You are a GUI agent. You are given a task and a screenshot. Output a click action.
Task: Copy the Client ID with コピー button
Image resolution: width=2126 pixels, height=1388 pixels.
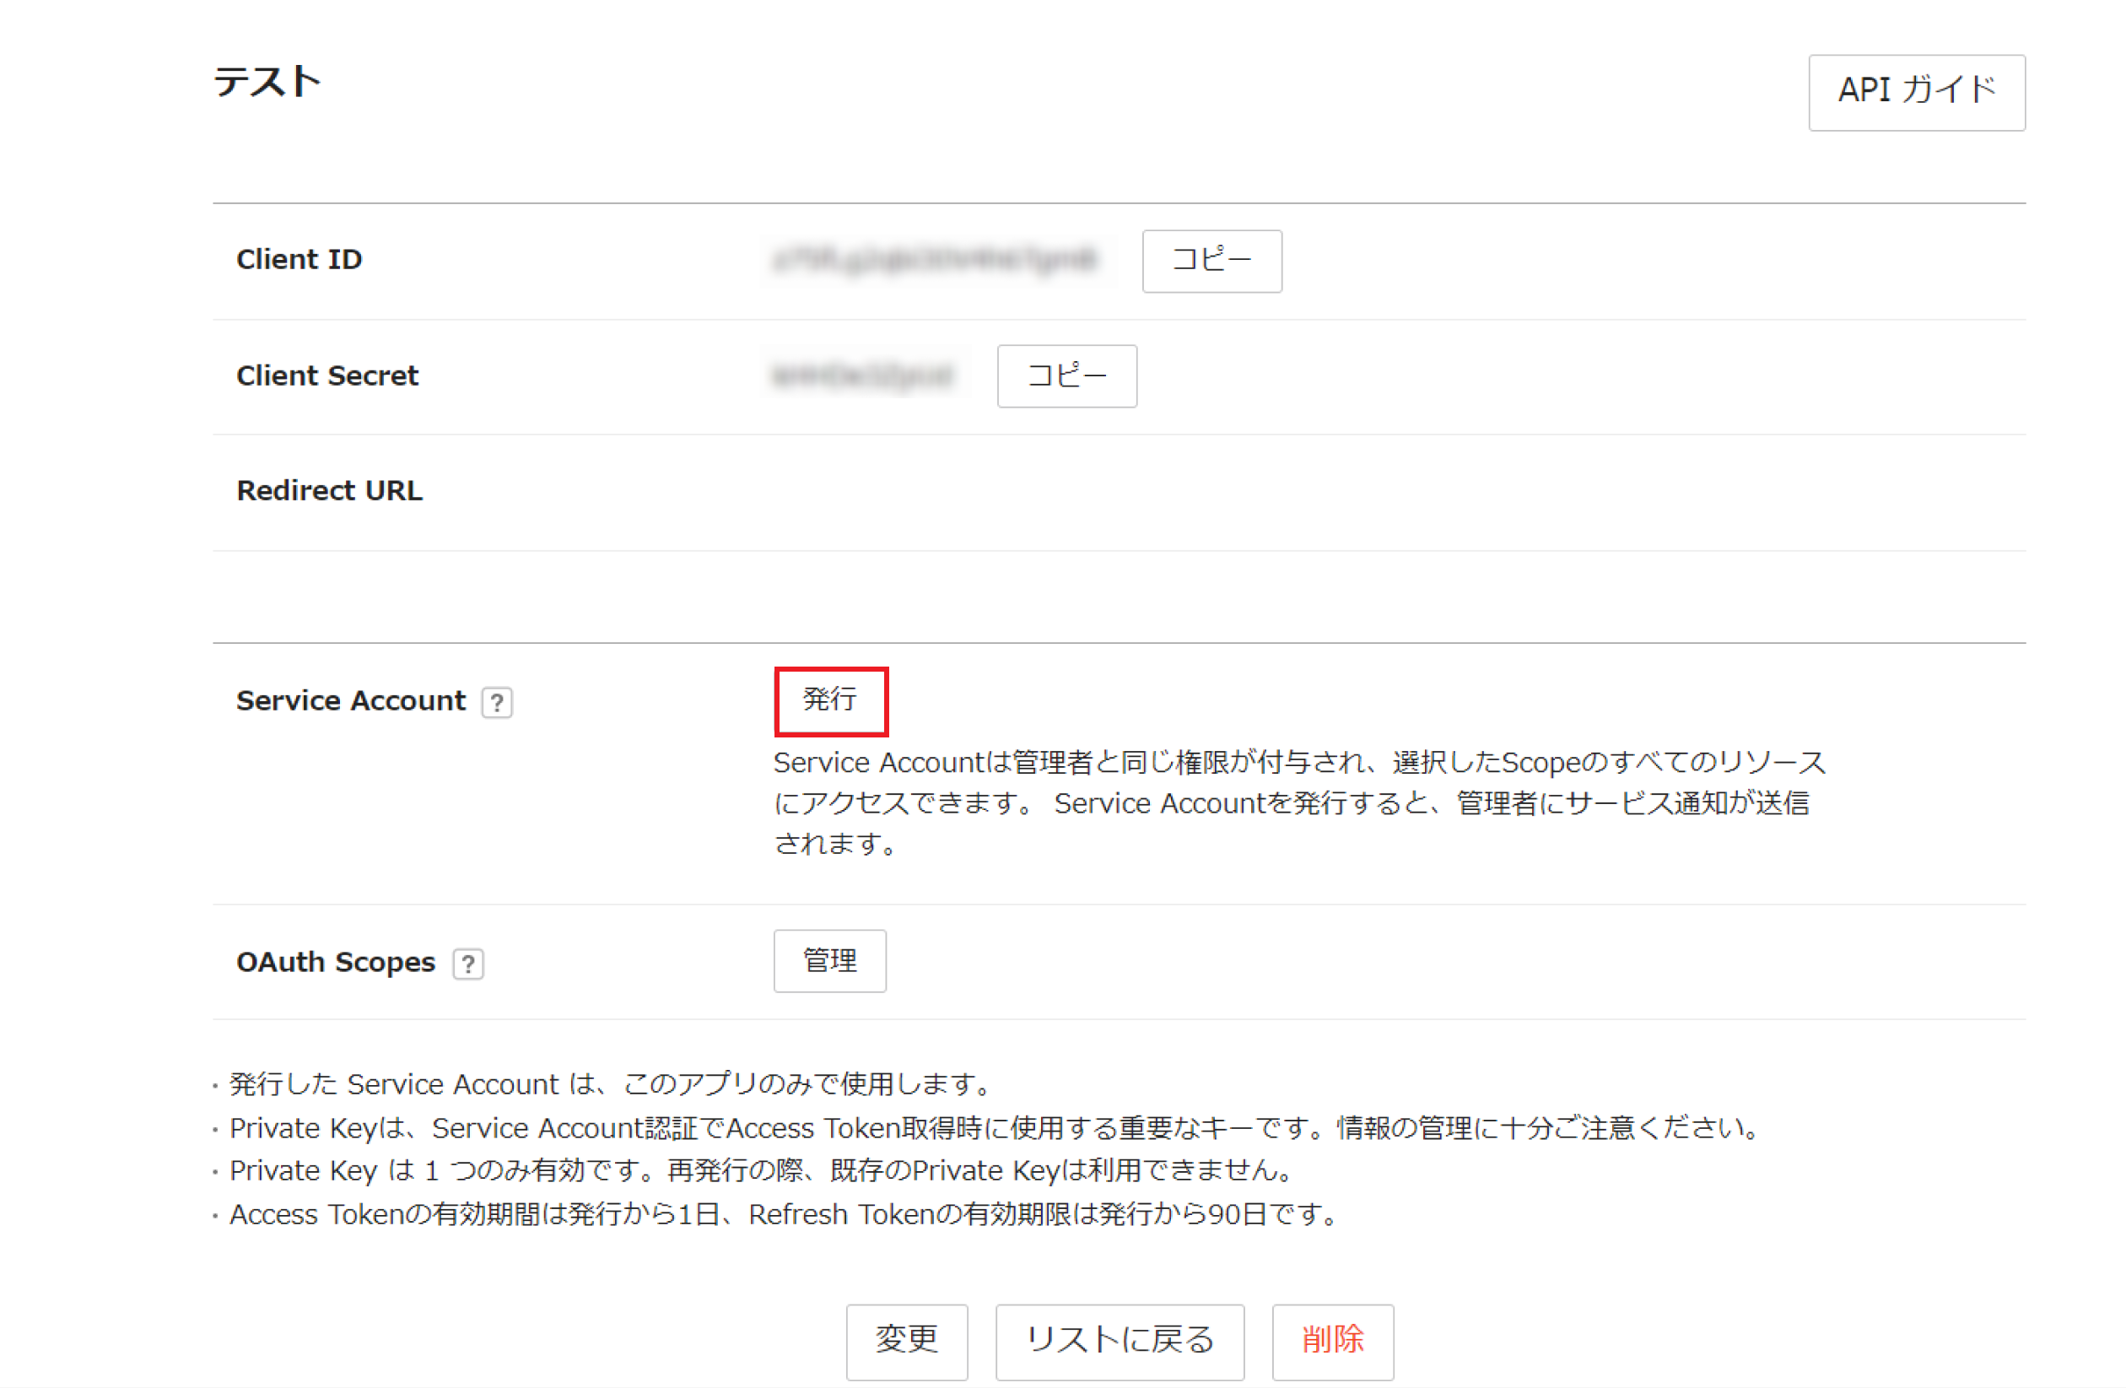1211,261
